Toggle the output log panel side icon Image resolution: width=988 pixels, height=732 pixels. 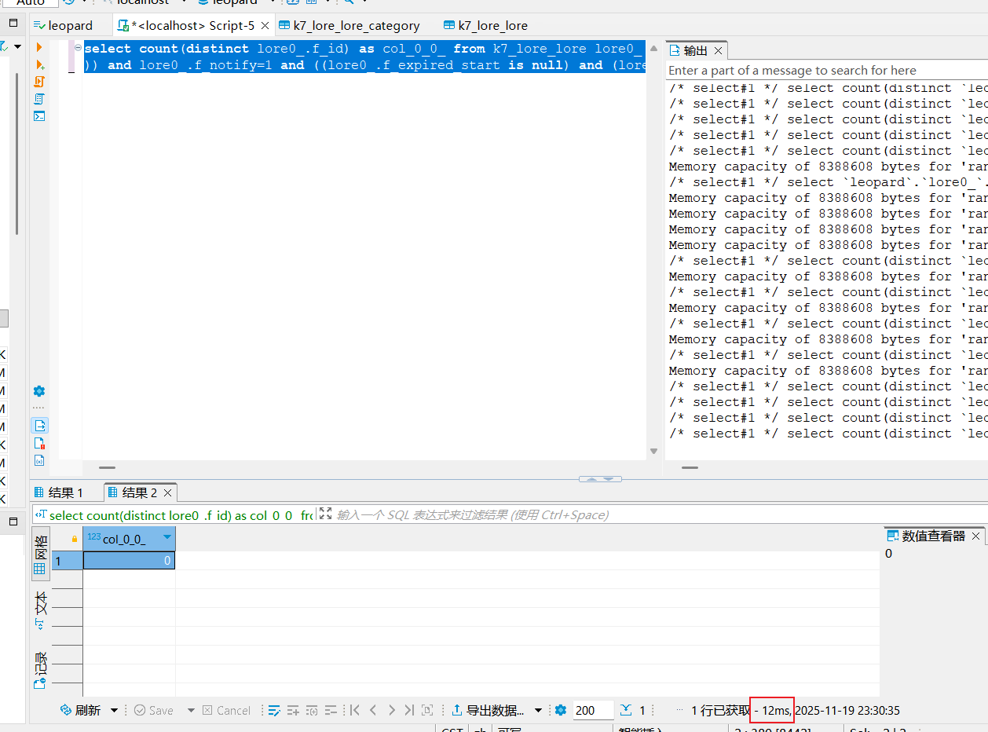point(40,426)
